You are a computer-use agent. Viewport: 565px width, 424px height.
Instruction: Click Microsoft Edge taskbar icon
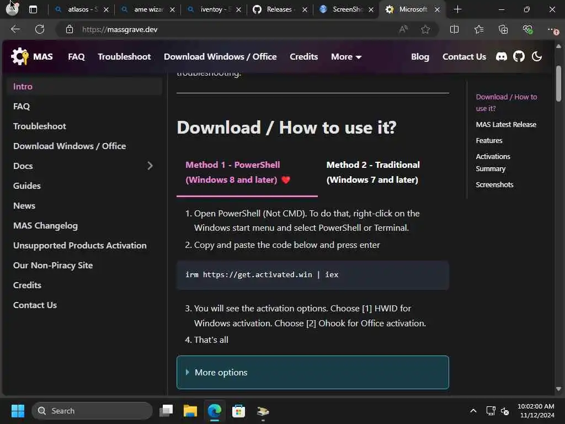(215, 411)
